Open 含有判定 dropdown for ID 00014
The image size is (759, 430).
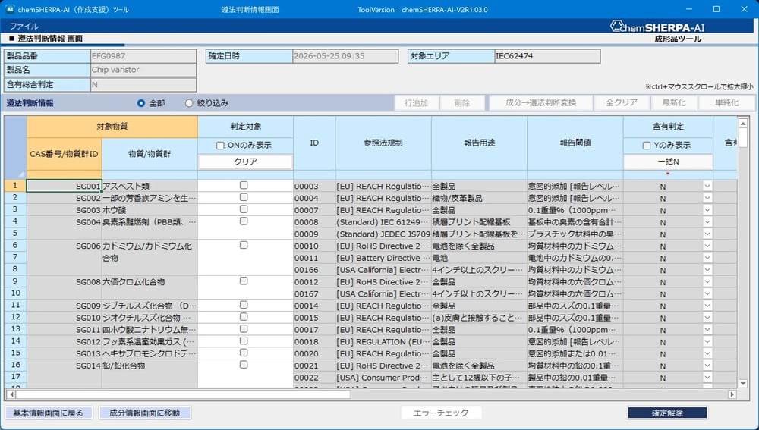tap(707, 306)
